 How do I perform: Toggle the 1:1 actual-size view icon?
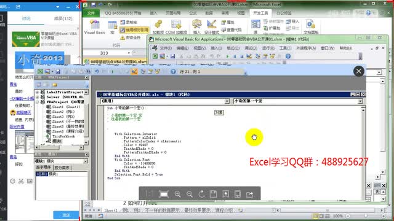click(150, 194)
